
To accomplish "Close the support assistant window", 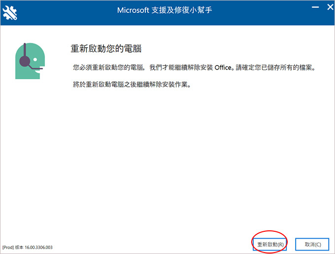I will (x=330, y=7).
